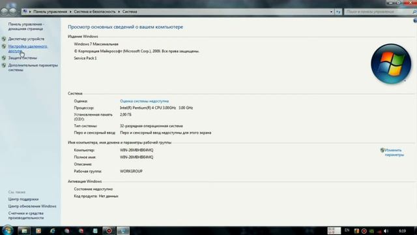Click the Forward navigation arrow button
Viewport: 417px width, 235px height.
click(13, 12)
